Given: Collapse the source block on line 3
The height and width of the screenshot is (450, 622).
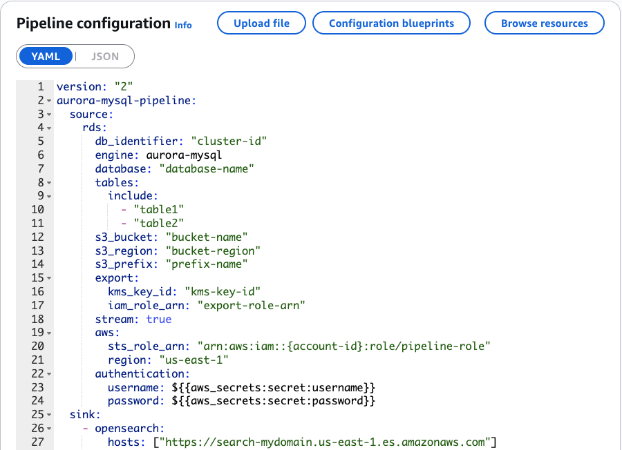Looking at the screenshot, I should (x=49, y=115).
